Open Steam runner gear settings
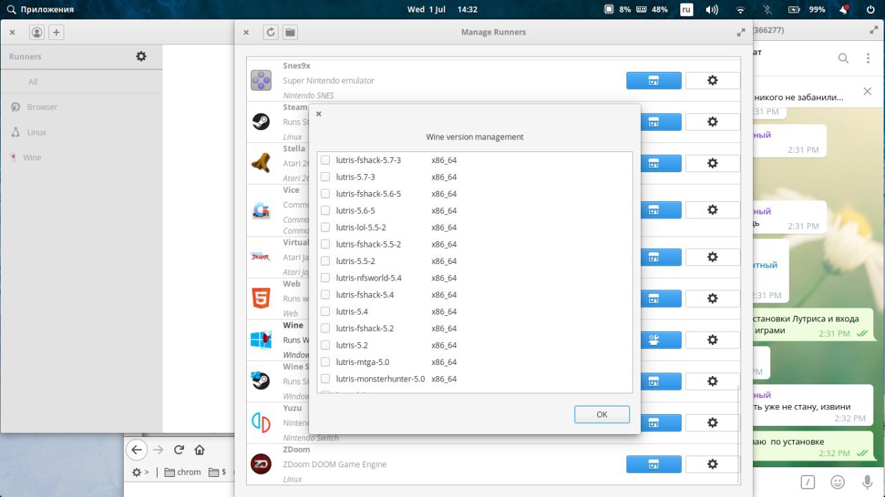 coord(712,122)
